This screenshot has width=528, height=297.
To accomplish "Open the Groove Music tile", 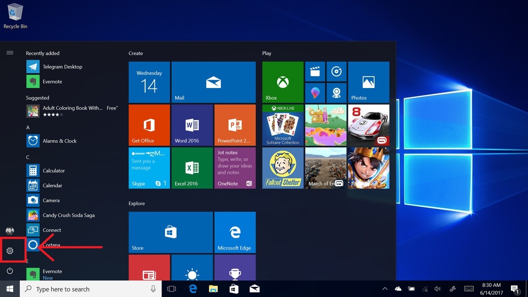I will pos(337,71).
